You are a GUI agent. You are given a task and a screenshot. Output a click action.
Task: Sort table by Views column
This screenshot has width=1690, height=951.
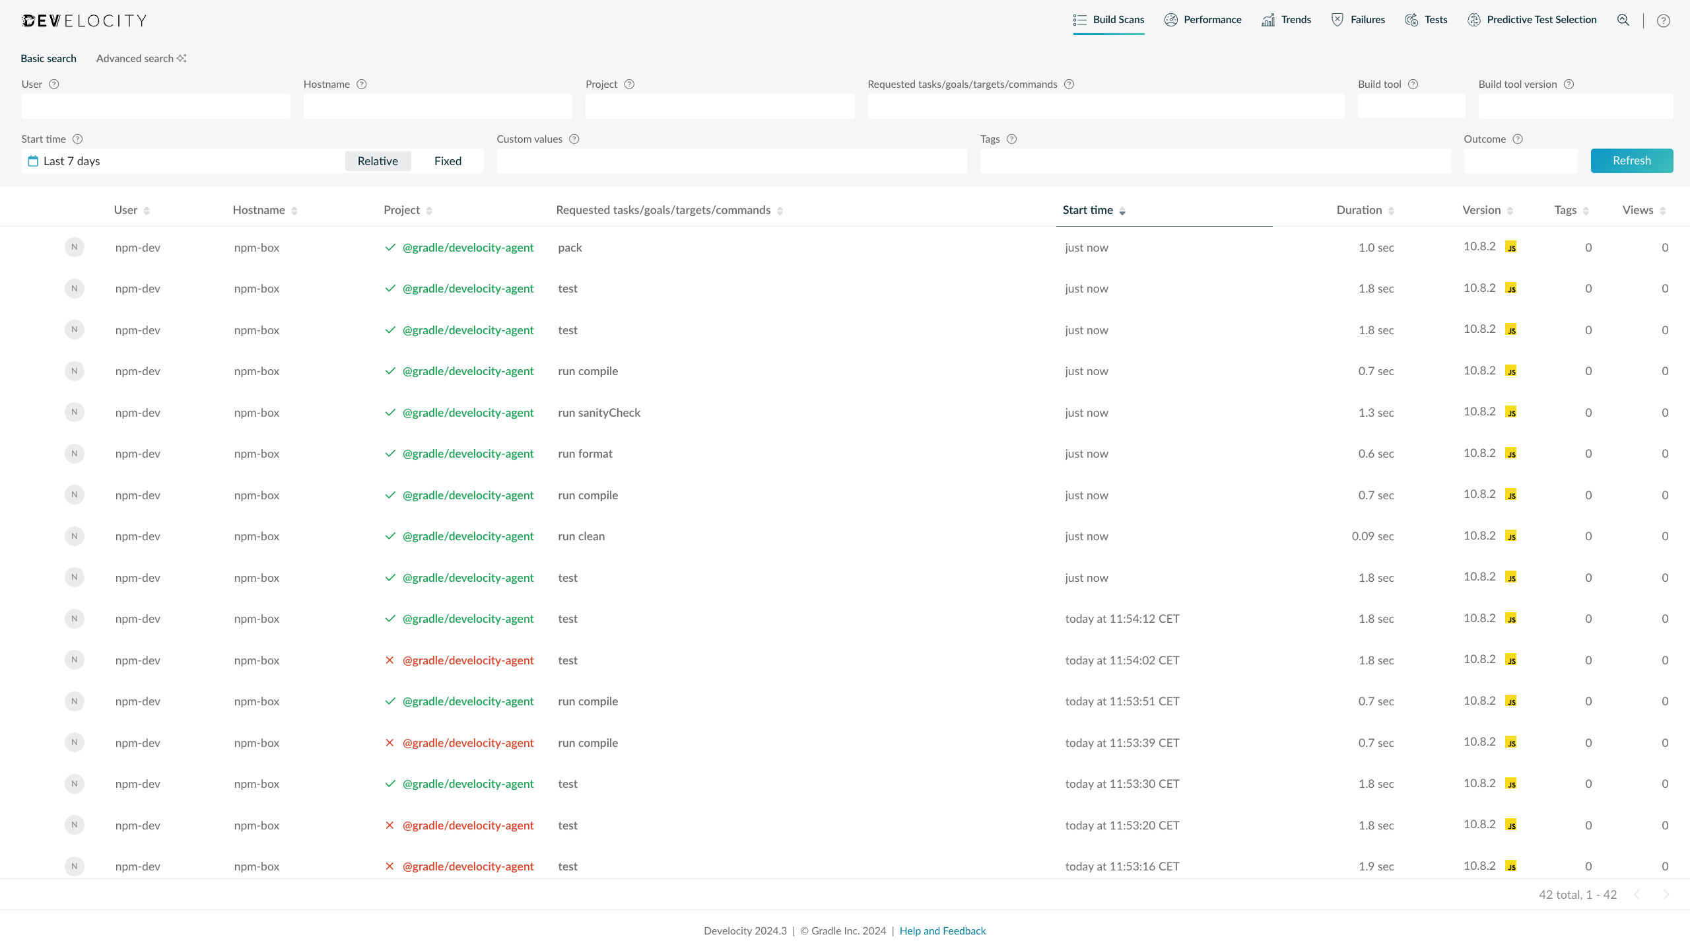[x=1644, y=210]
